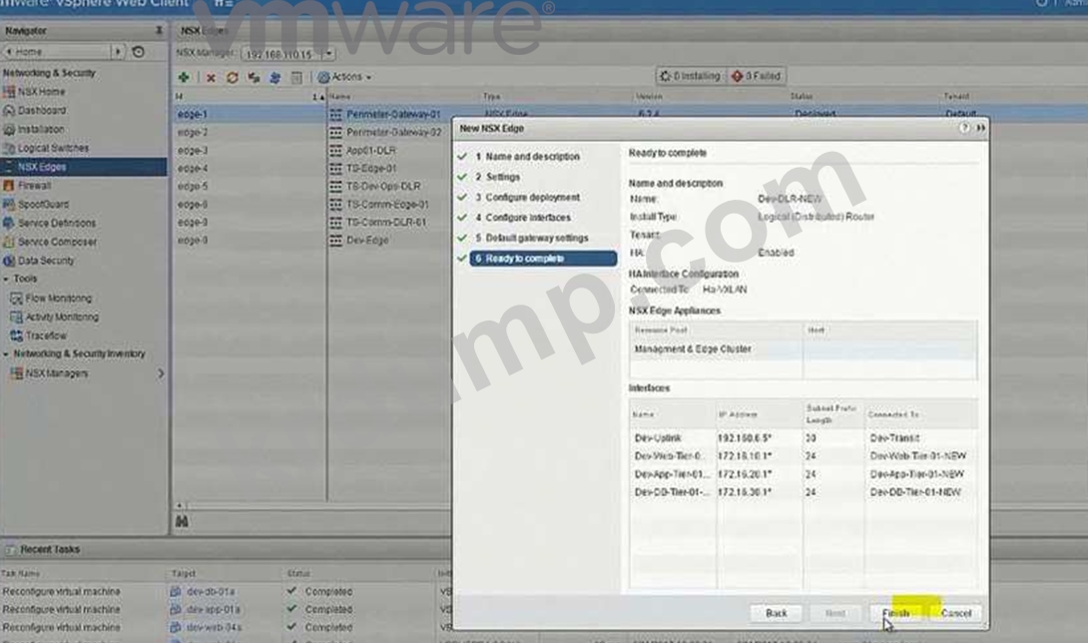Click the edge icon beside Dev-Edge

pyautogui.click(x=335, y=241)
